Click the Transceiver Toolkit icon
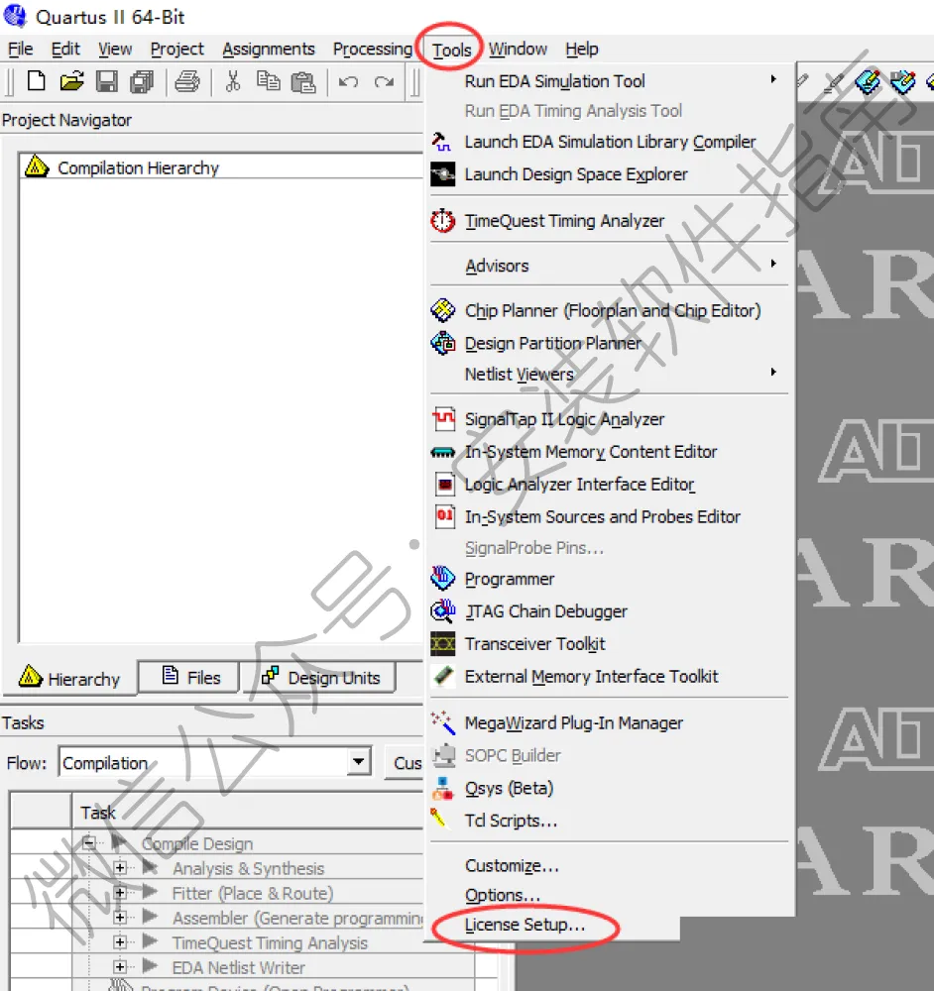 [x=442, y=643]
